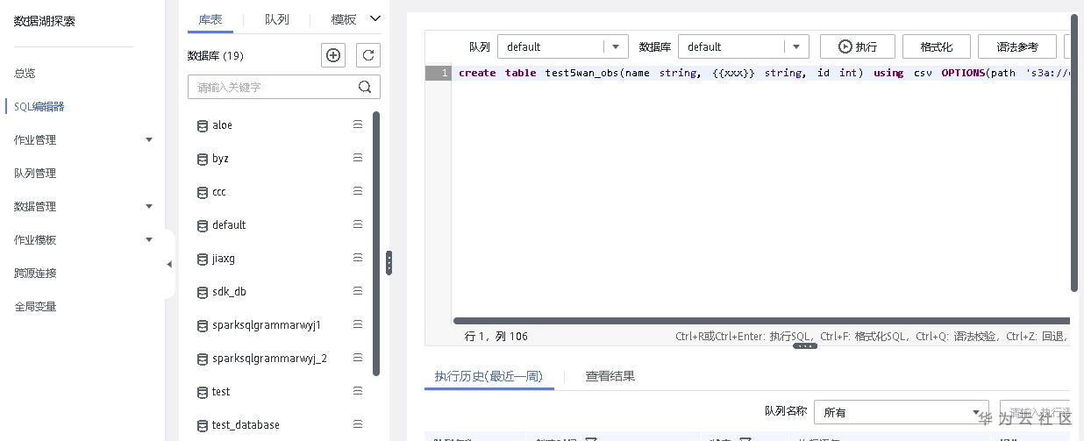Expand the 作业模板 menu
The image size is (1084, 441).
(149, 239)
